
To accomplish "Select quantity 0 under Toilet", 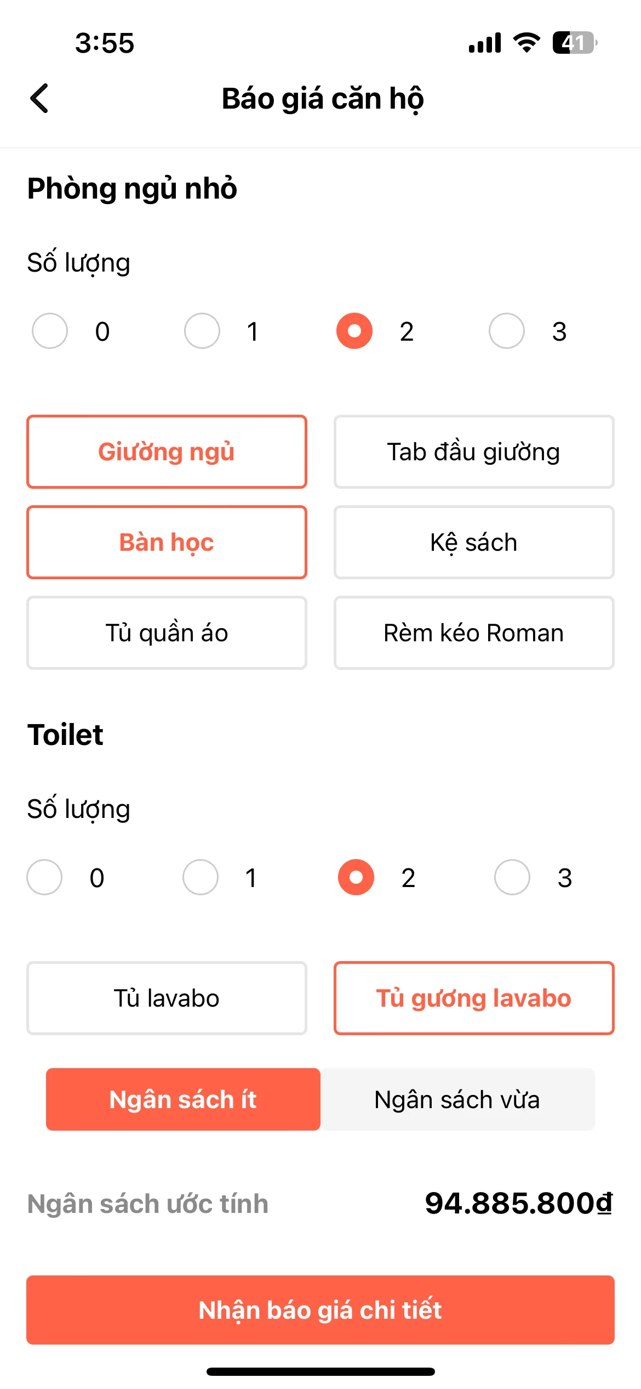I will pyautogui.click(x=44, y=877).
